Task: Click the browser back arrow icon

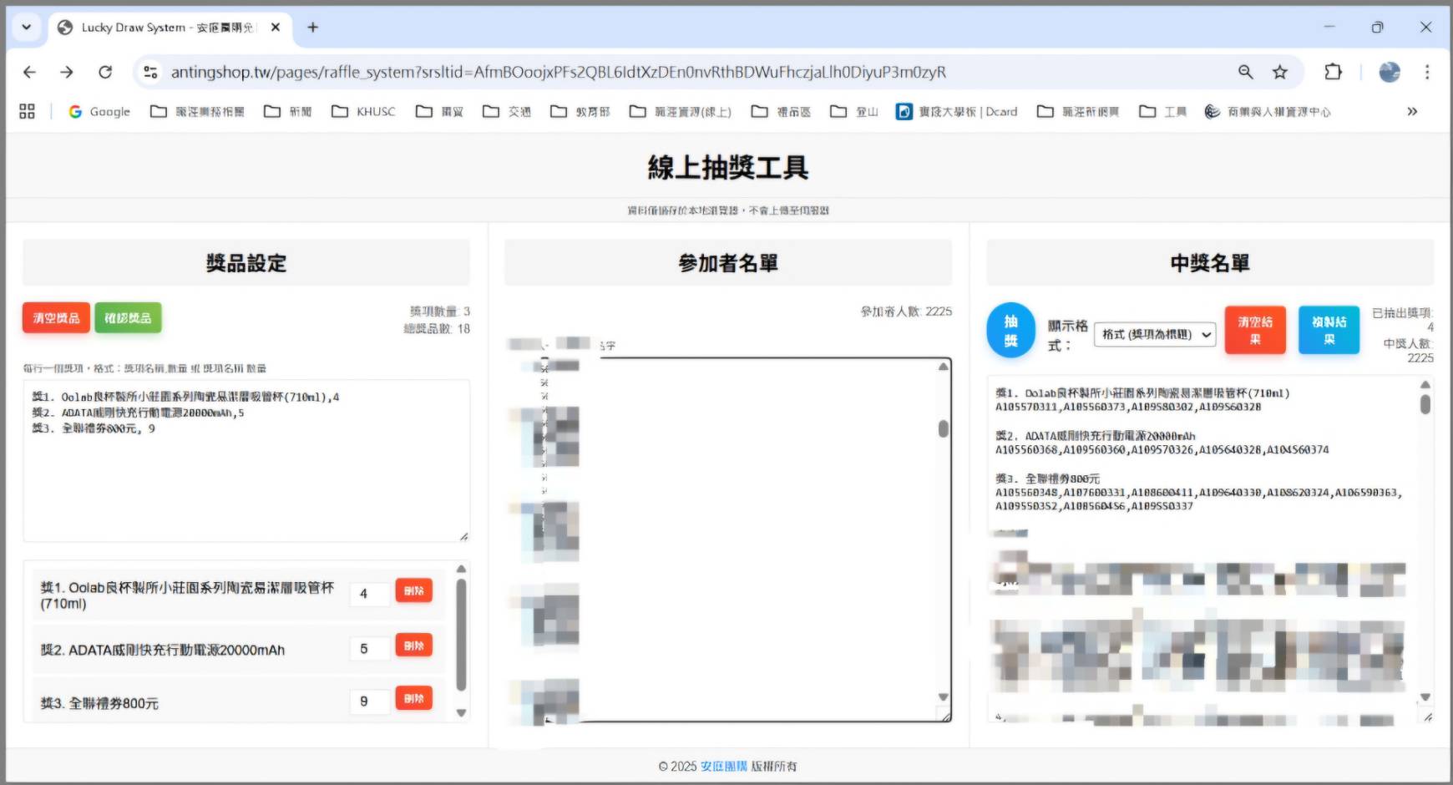Action: click(x=29, y=73)
